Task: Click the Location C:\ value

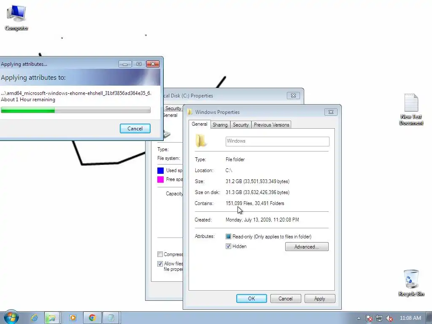Action: click(229, 170)
